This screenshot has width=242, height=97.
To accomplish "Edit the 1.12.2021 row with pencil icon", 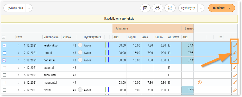I will (235, 45).
